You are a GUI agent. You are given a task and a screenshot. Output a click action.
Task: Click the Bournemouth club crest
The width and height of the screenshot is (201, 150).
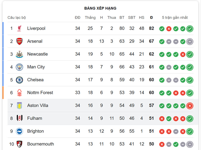(x=20, y=144)
